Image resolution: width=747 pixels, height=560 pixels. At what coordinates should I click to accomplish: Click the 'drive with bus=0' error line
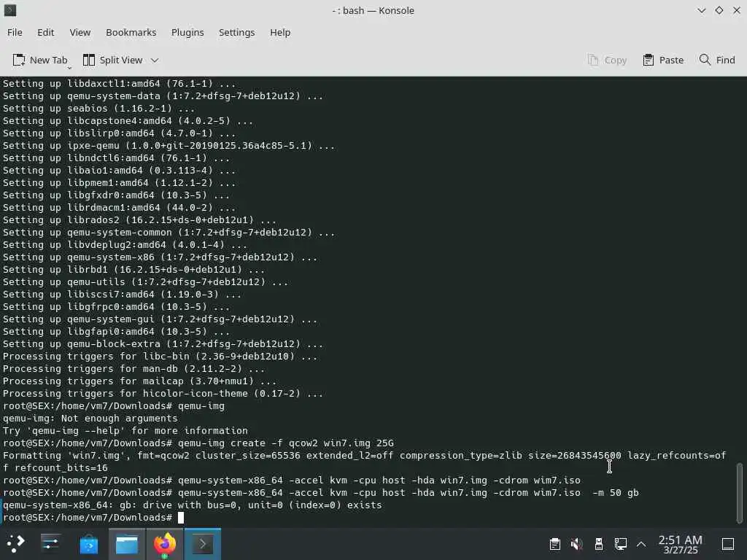[192, 505]
